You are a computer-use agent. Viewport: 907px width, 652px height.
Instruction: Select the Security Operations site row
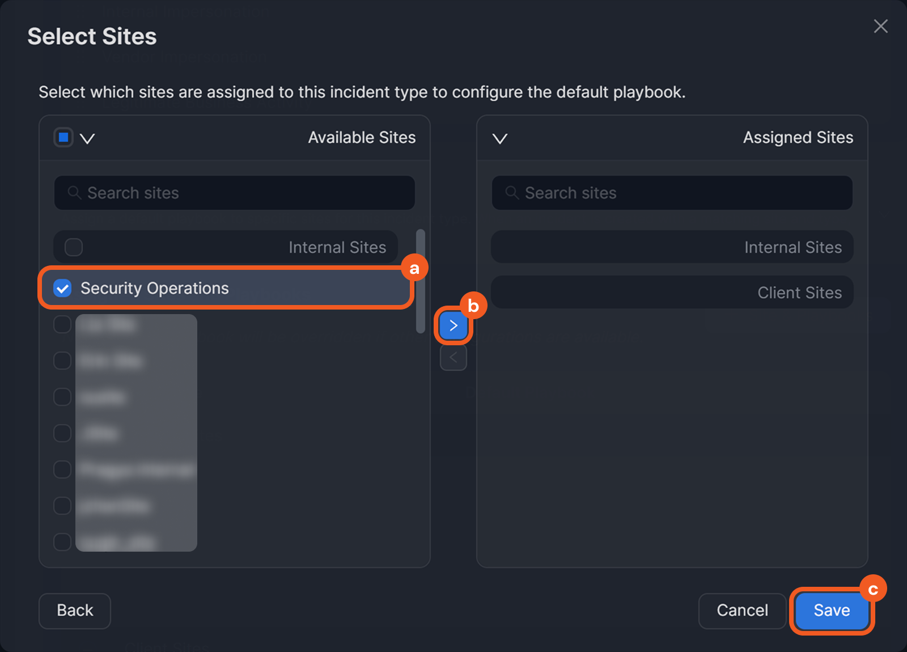[227, 288]
